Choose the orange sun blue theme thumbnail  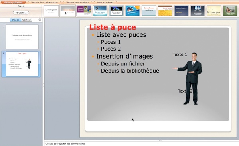[132, 11]
